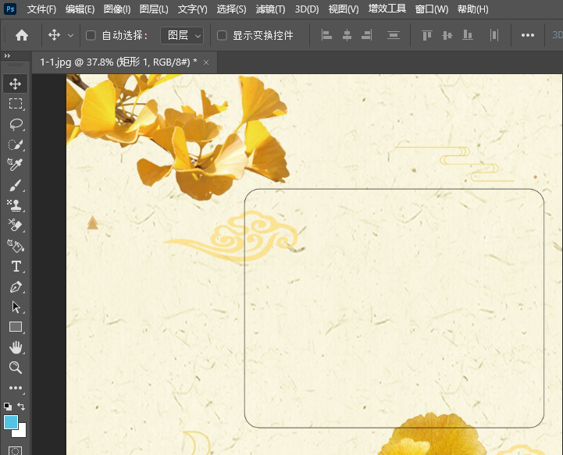563x455 pixels.
Task: Select the Rectangle shape tool
Action: tap(16, 327)
